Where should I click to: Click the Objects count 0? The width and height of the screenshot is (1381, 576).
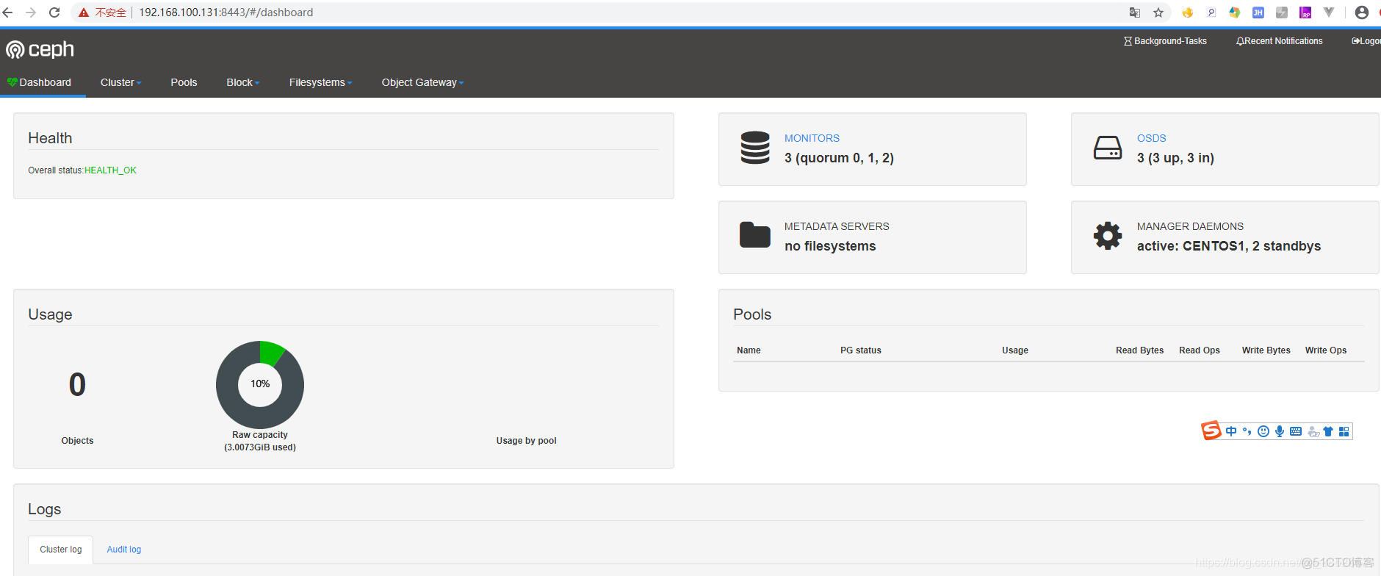pyautogui.click(x=77, y=385)
